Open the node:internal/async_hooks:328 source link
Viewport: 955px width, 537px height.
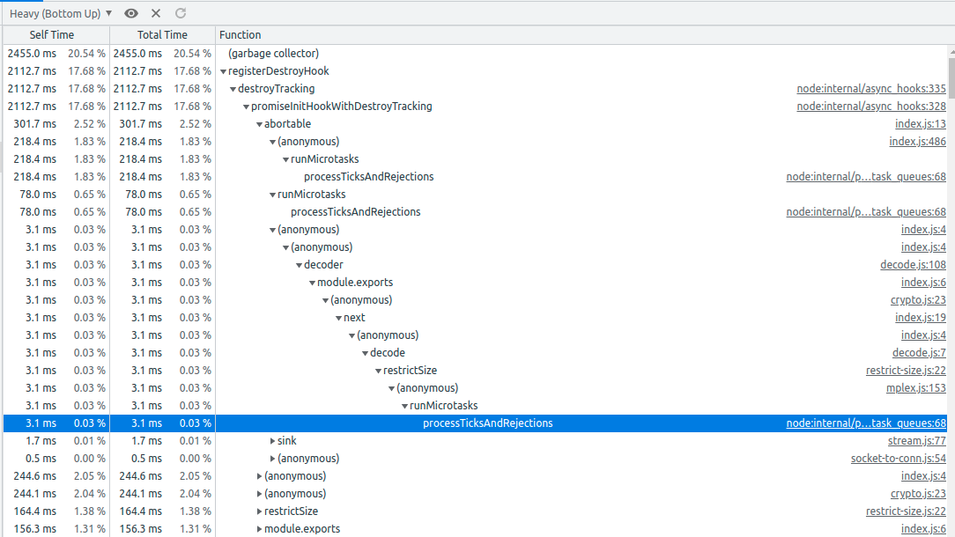[x=871, y=107]
